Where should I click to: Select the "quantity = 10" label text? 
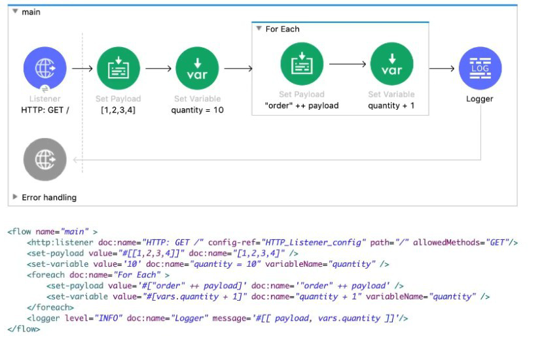coord(197,110)
